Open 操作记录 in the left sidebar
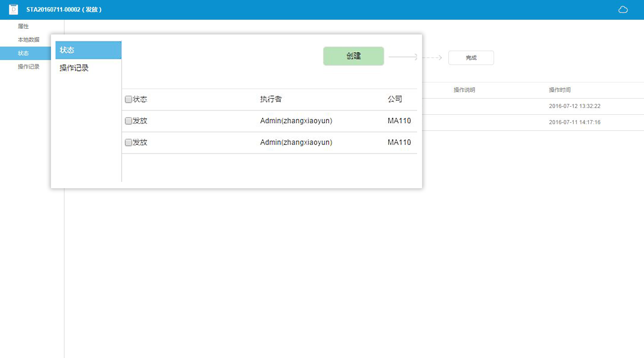The image size is (644, 358). click(x=29, y=67)
